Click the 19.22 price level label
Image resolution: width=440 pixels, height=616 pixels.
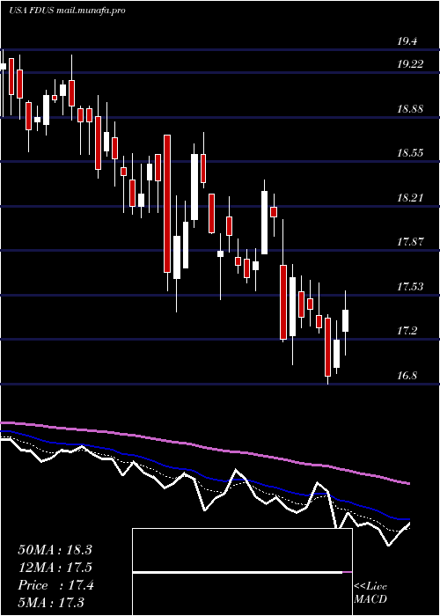[410, 64]
